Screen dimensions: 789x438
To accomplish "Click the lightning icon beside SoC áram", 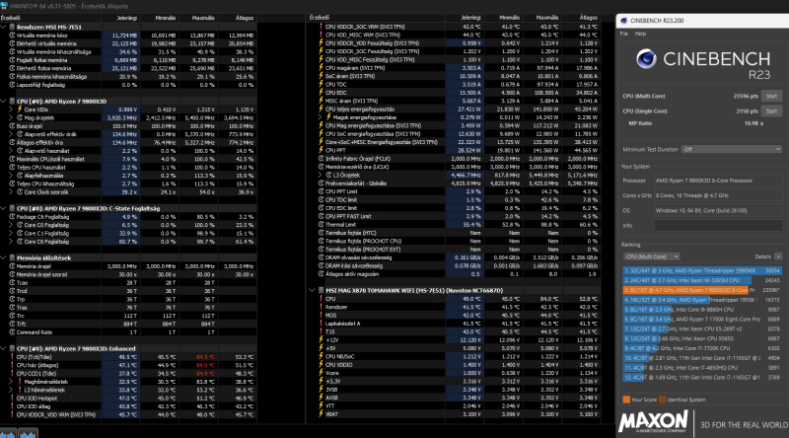I will [321, 76].
